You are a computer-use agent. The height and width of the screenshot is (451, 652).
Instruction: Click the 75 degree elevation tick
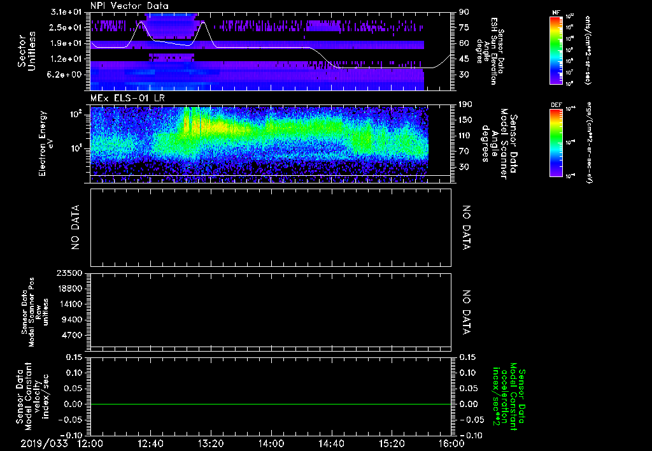pyautogui.click(x=464, y=27)
